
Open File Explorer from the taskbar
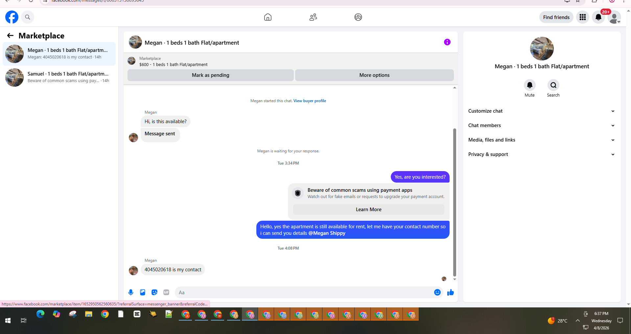pos(88,314)
